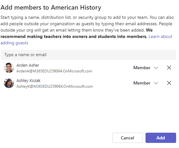Viewport: 179px width, 148px height.
Task: Click Arden Asher's profile photo
Action: 9,68
